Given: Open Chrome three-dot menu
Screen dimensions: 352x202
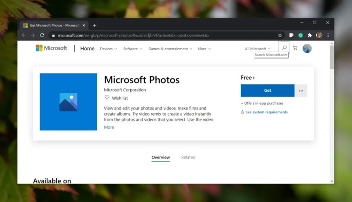Looking at the screenshot, I should click(x=328, y=35).
